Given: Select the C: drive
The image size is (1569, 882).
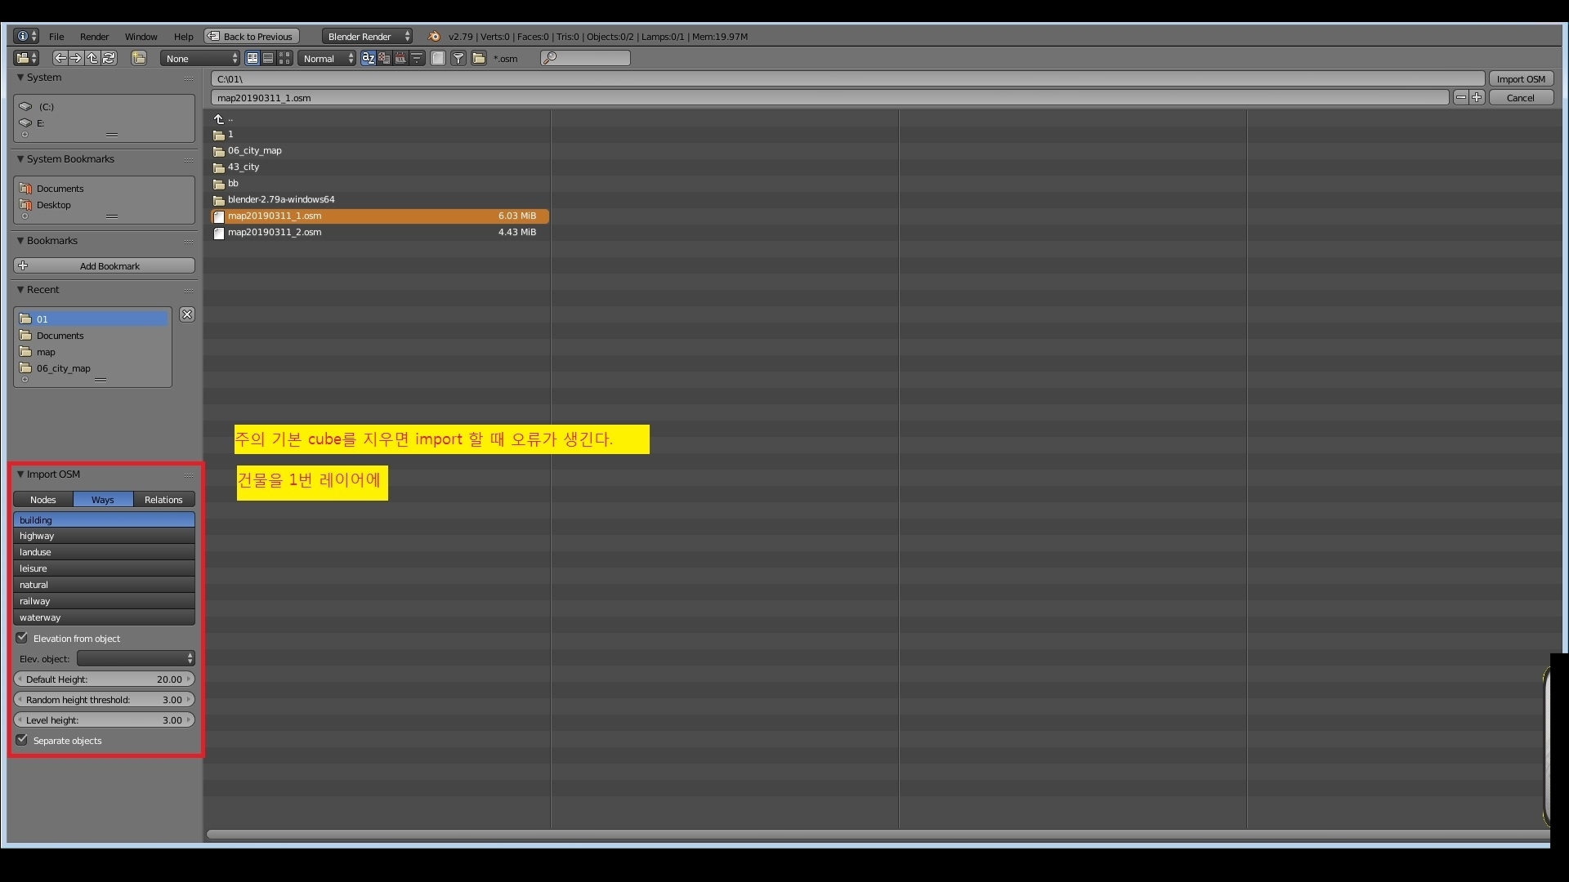Looking at the screenshot, I should [104, 107].
